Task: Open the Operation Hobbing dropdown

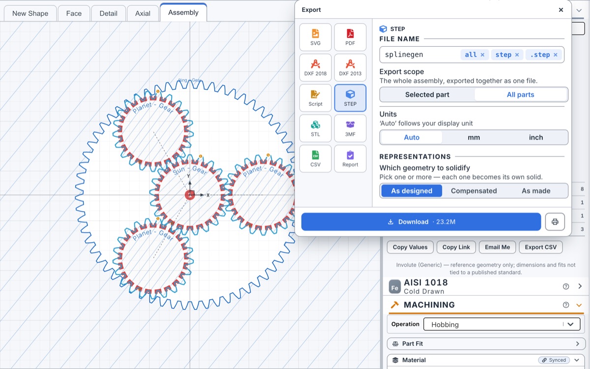Action: click(502, 324)
